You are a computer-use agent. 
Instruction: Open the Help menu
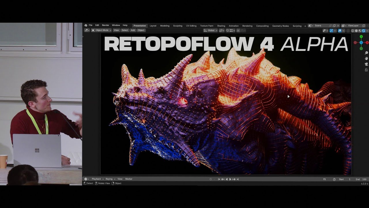(x=125, y=25)
